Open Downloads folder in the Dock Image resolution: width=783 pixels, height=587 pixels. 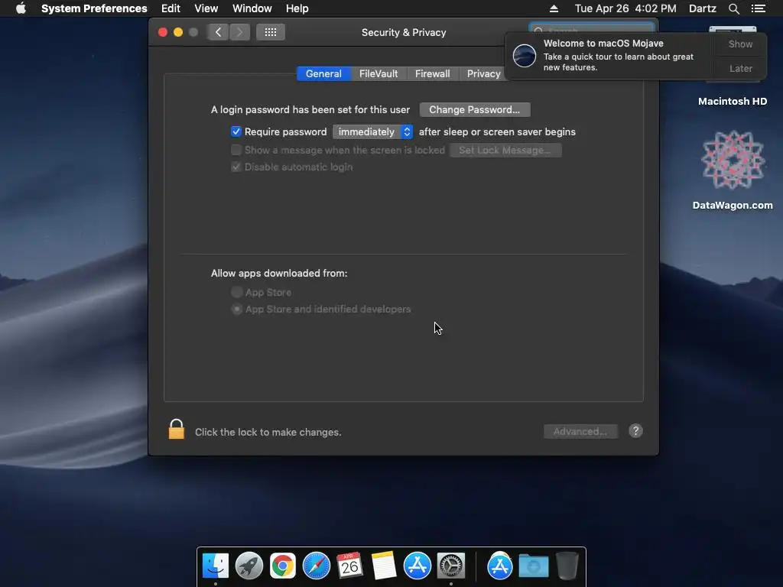tap(533, 566)
